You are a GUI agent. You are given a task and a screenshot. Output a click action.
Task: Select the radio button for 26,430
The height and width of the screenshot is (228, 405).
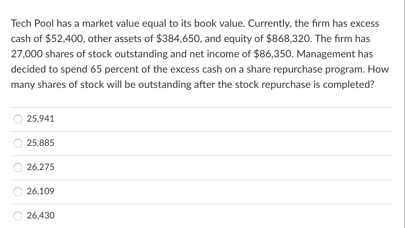18,216
